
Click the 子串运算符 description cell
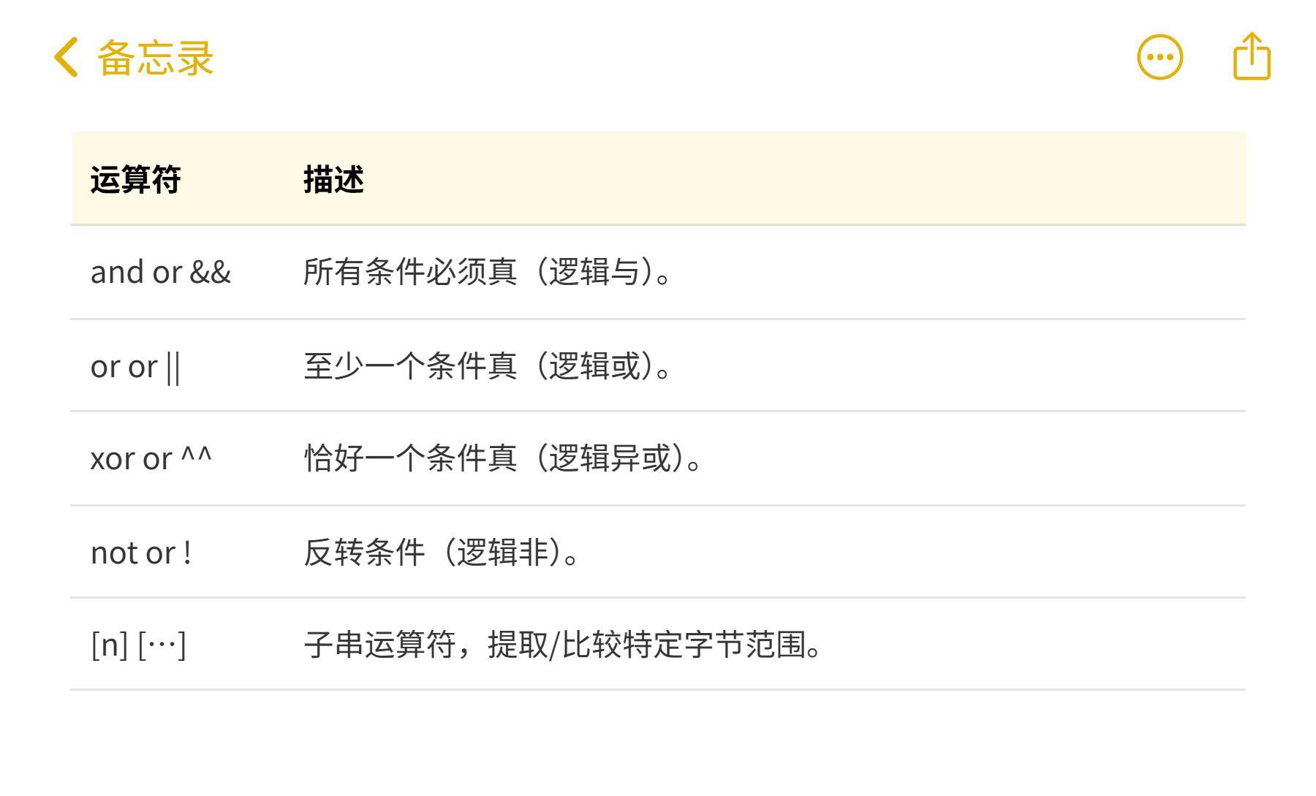(563, 645)
